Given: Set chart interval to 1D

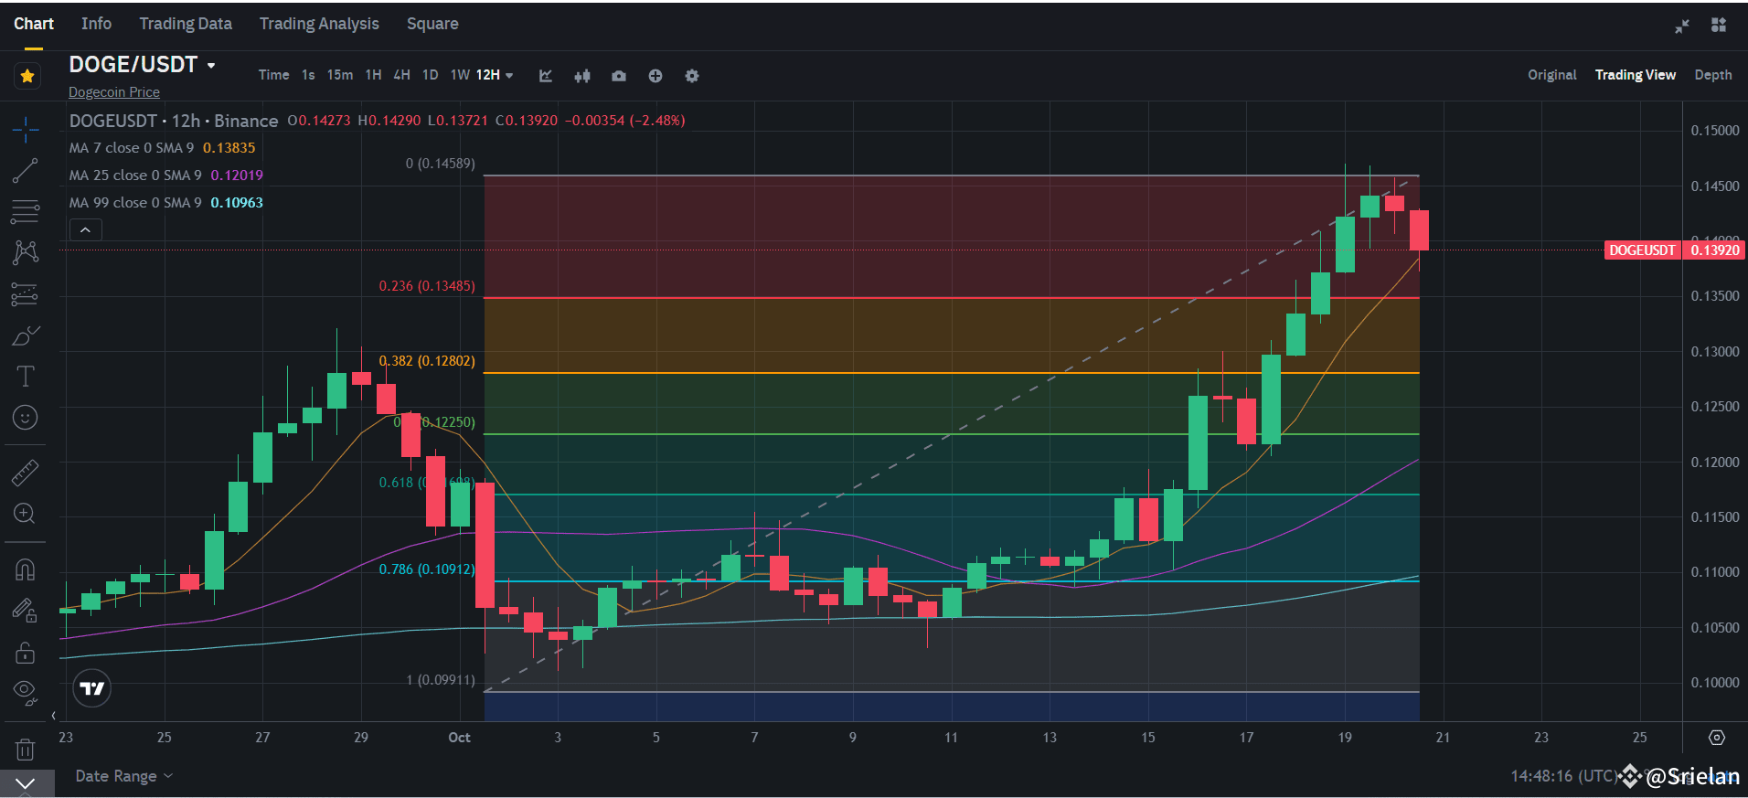Looking at the screenshot, I should coord(430,75).
